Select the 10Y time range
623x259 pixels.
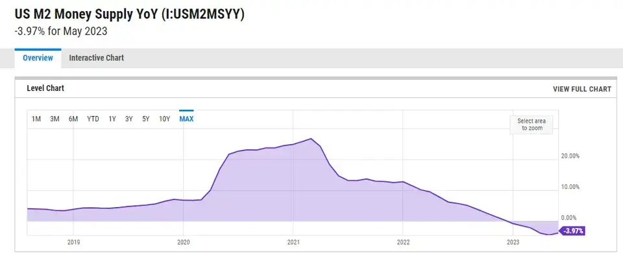164,119
